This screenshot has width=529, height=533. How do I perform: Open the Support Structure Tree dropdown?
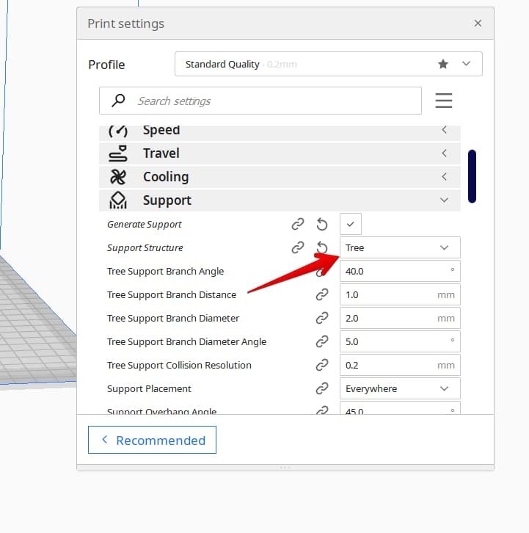tap(400, 247)
